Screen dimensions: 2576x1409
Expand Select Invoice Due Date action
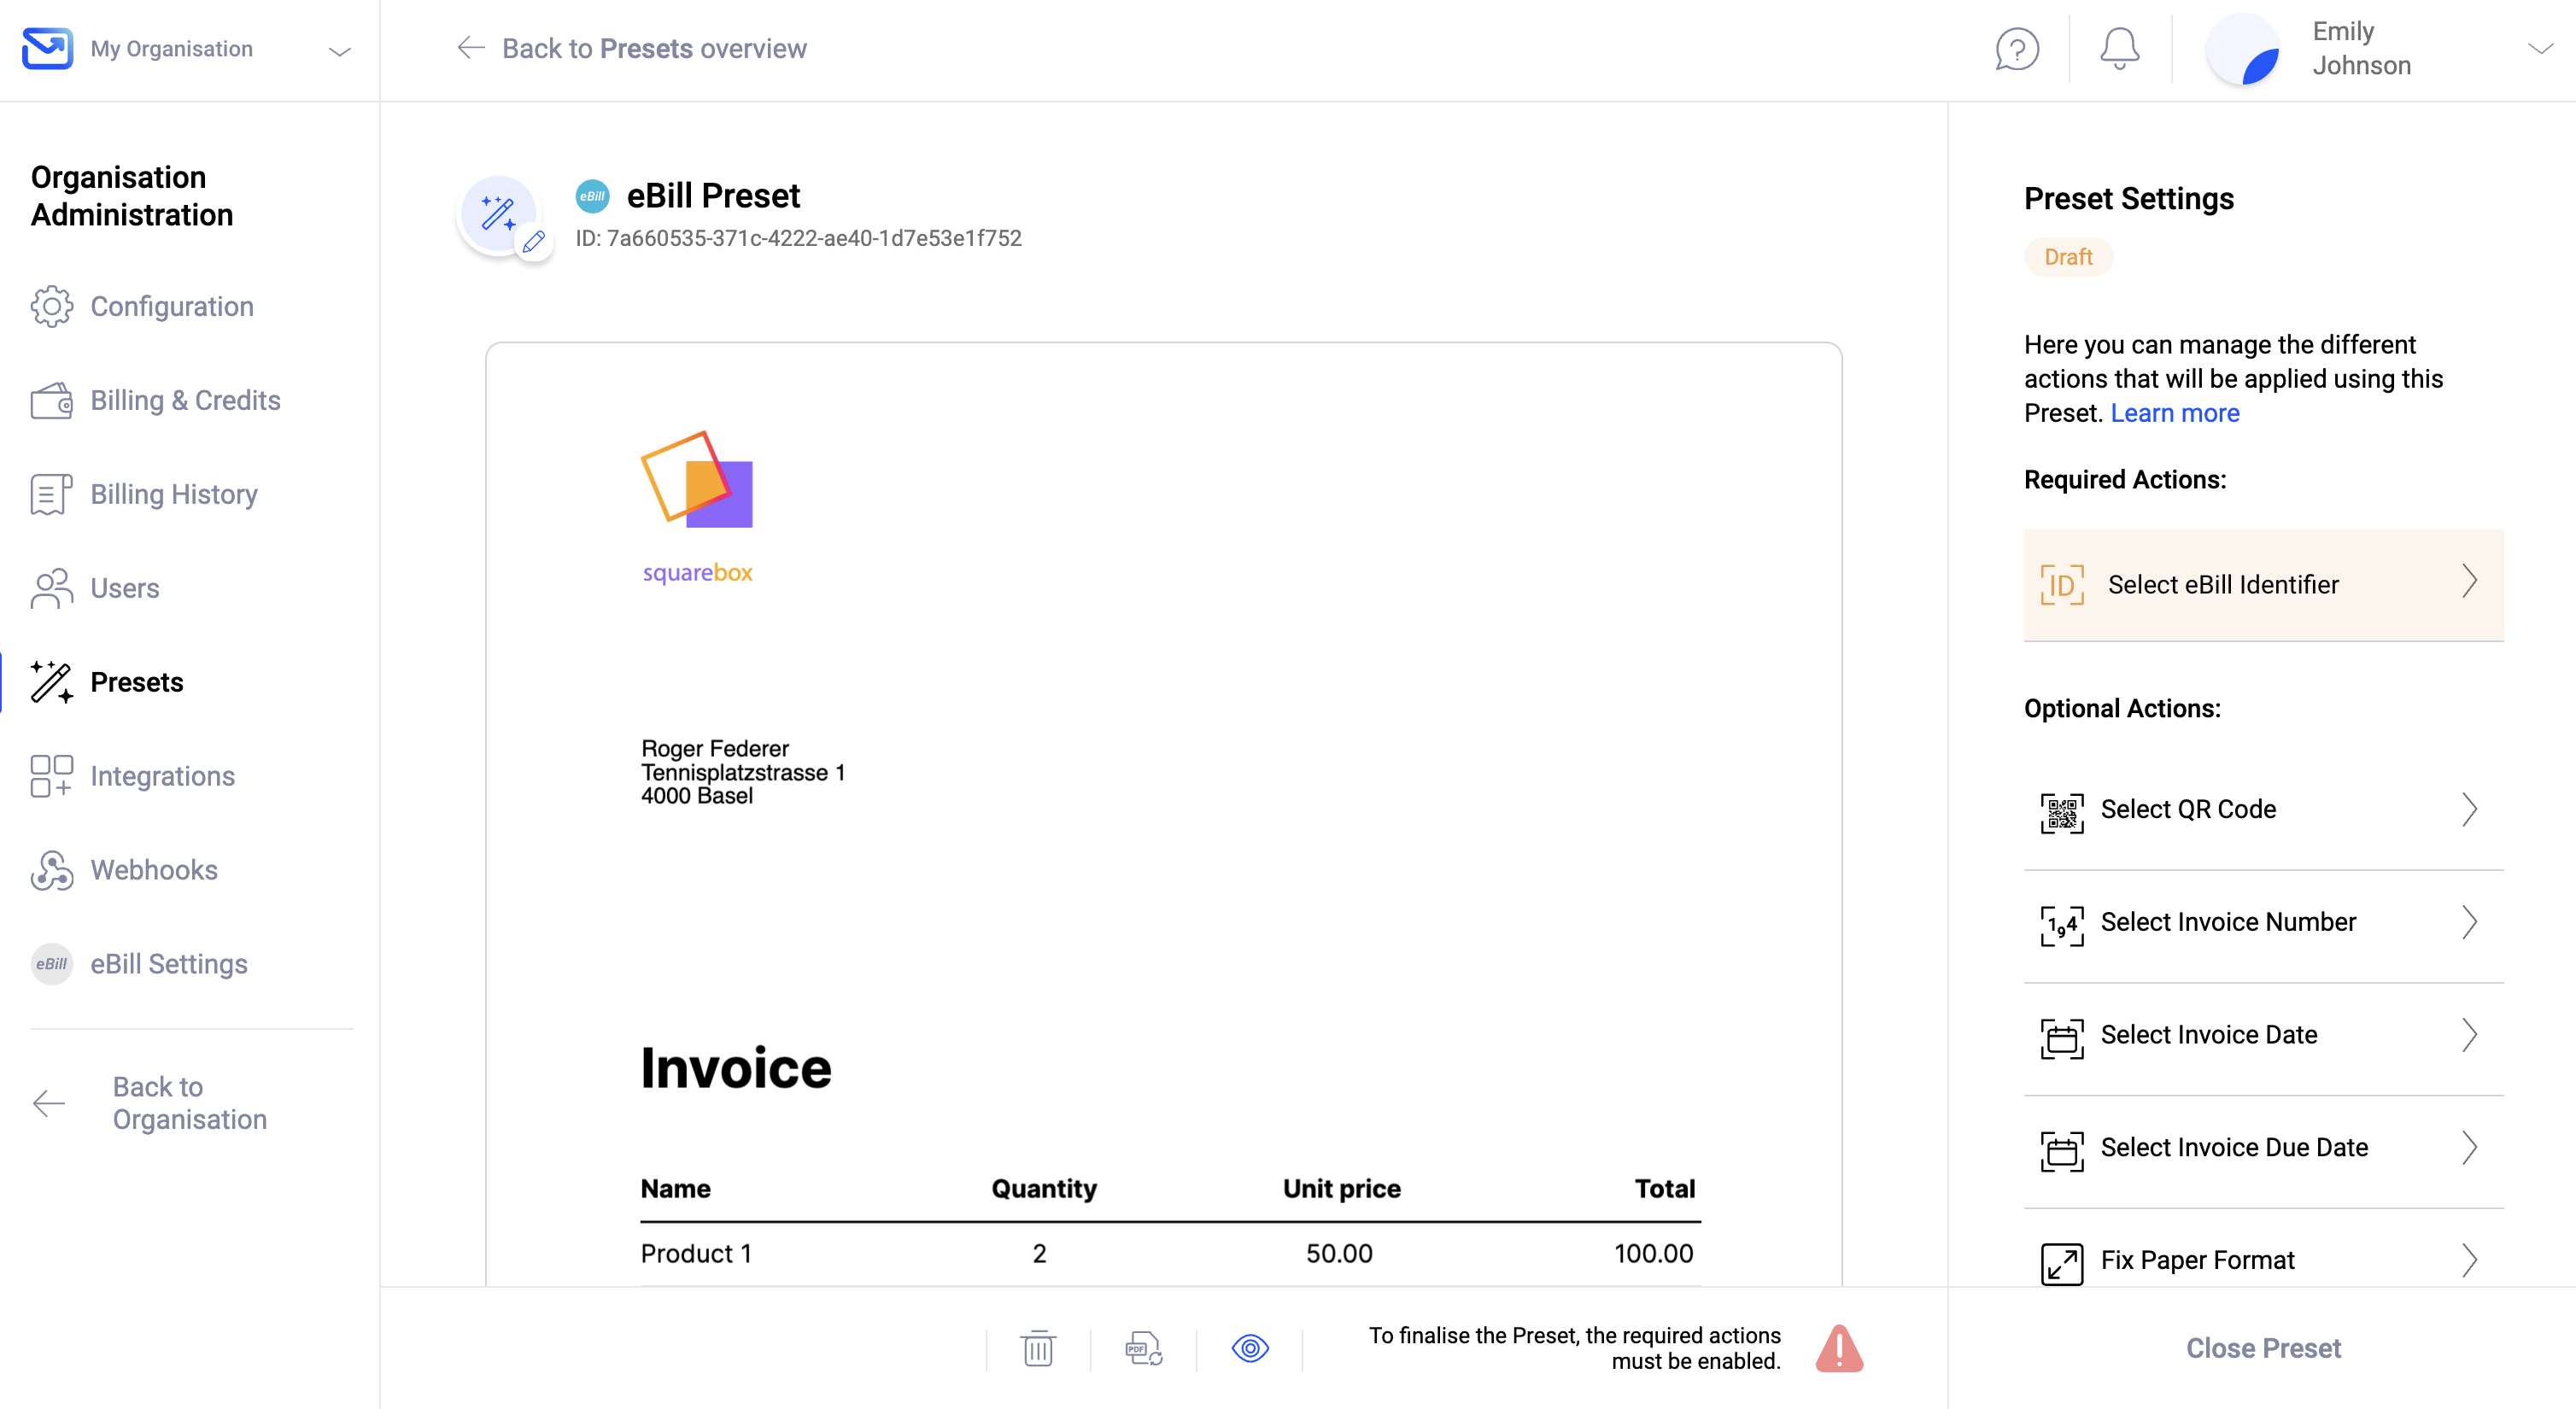2263,1147
